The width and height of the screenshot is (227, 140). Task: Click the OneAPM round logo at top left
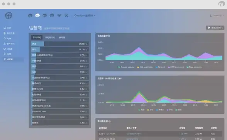click(x=8, y=15)
